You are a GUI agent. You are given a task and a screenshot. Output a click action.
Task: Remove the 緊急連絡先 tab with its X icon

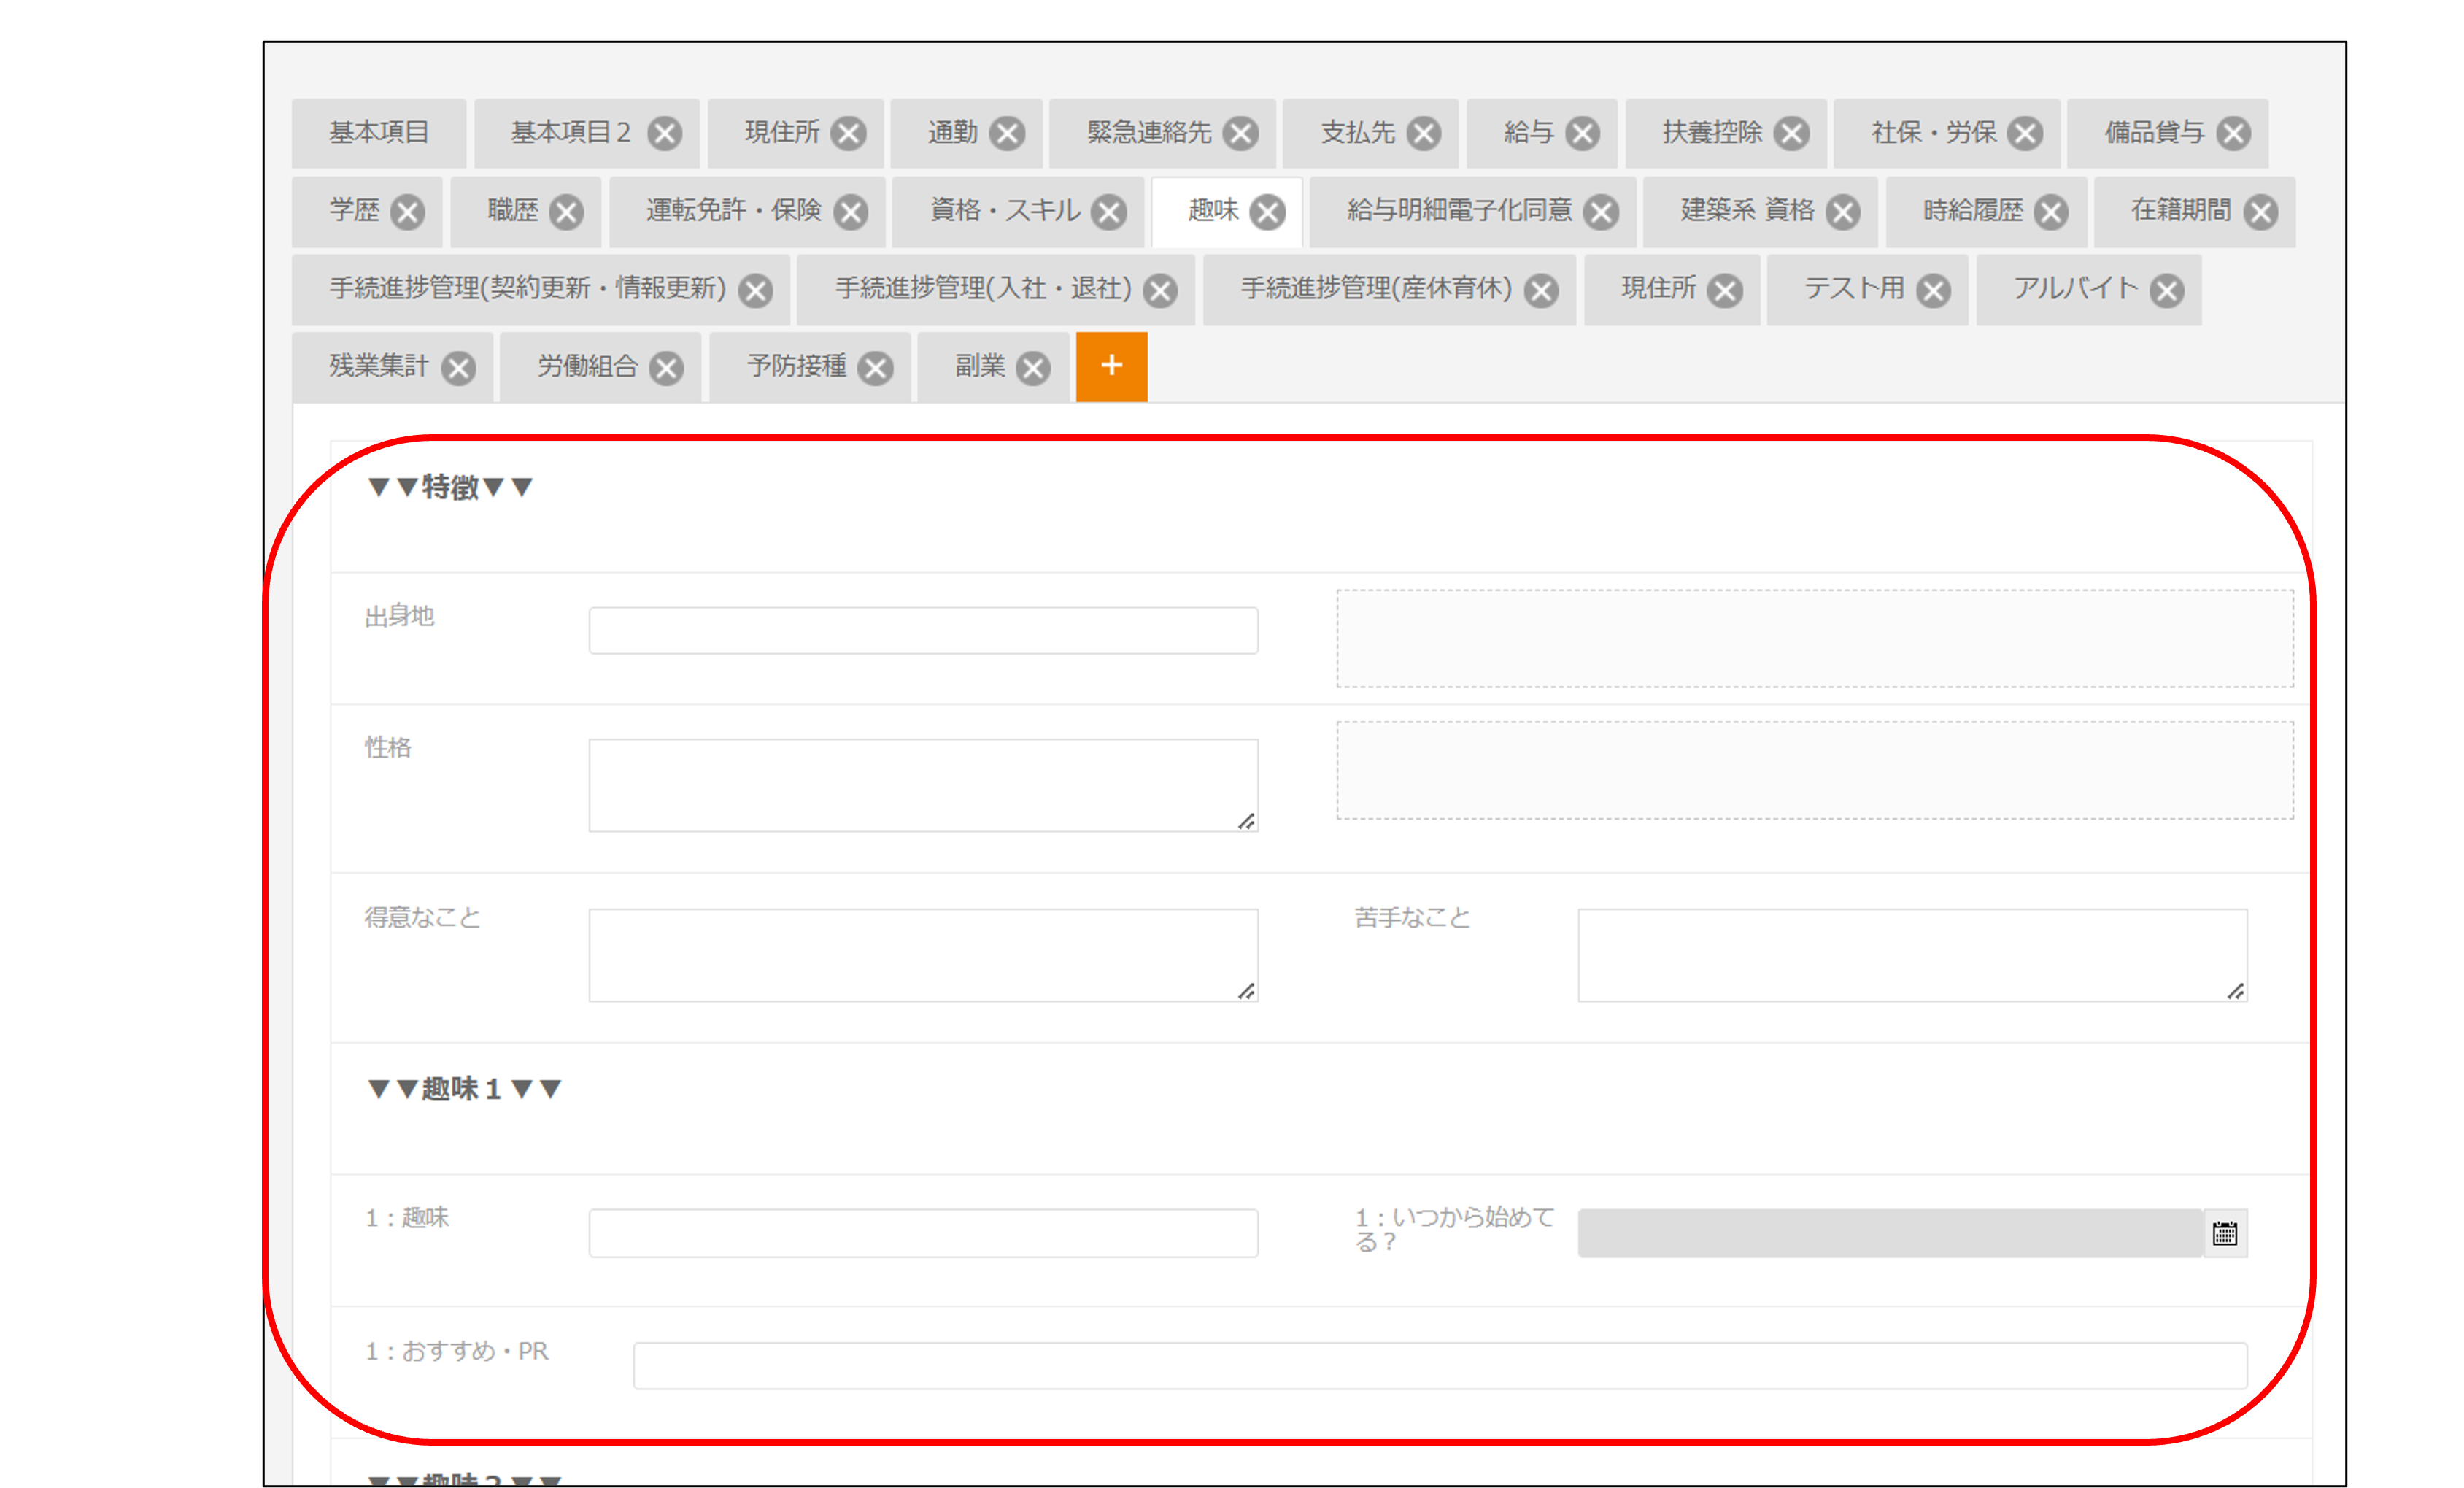(x=1241, y=133)
